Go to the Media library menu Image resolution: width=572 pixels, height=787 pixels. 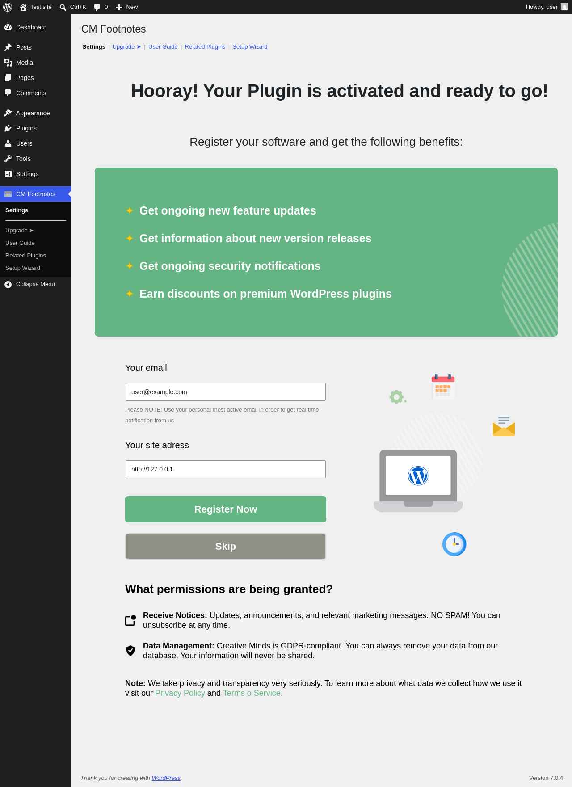pyautogui.click(x=36, y=63)
